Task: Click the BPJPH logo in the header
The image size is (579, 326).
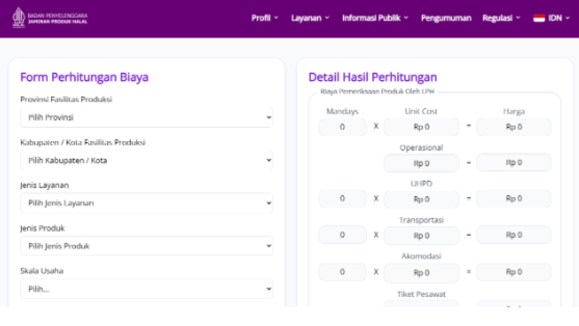Action: coord(50,18)
